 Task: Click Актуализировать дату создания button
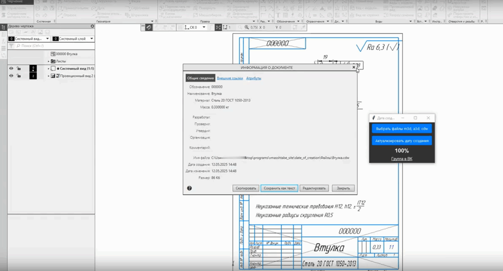(402, 141)
